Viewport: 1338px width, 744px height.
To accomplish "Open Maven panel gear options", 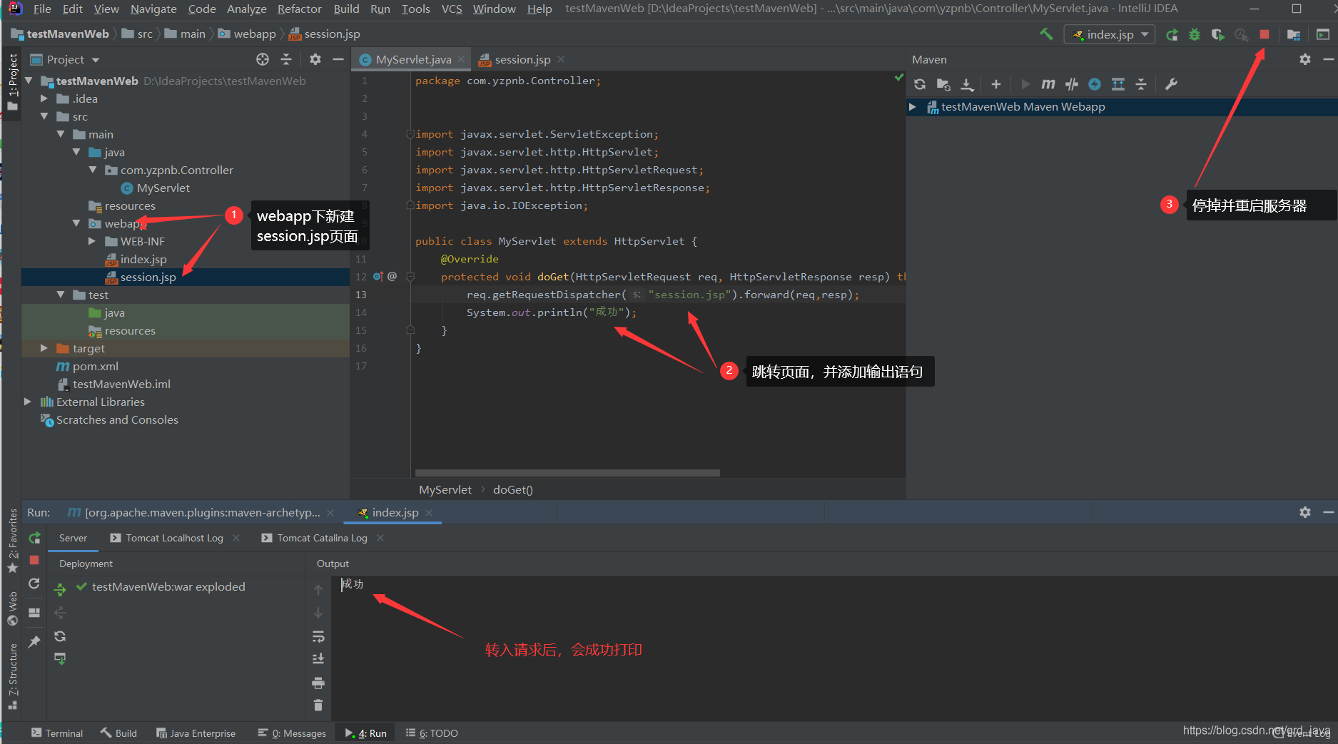I will [x=1305, y=59].
